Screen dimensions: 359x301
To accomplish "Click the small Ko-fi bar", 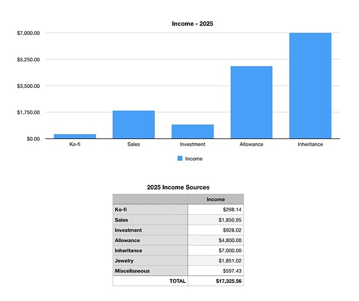I will (75, 137).
